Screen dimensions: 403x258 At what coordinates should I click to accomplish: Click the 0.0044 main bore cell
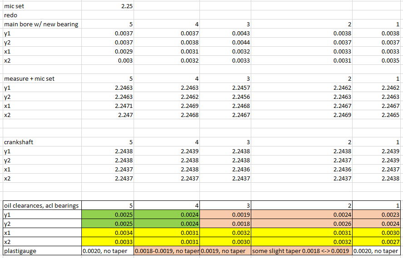tap(225, 42)
